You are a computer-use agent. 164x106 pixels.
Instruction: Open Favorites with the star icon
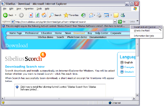[66, 15]
